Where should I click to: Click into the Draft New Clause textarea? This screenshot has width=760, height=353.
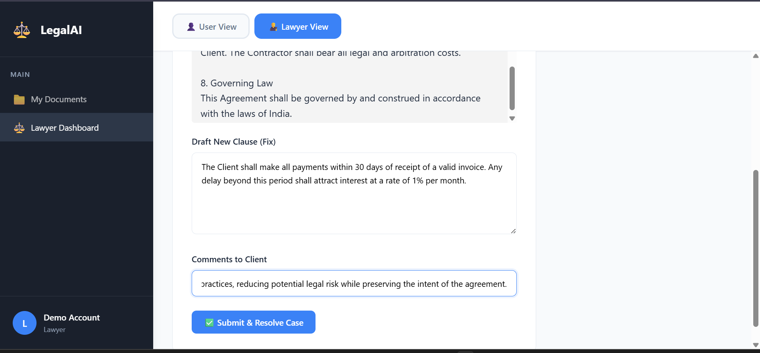coord(354,193)
